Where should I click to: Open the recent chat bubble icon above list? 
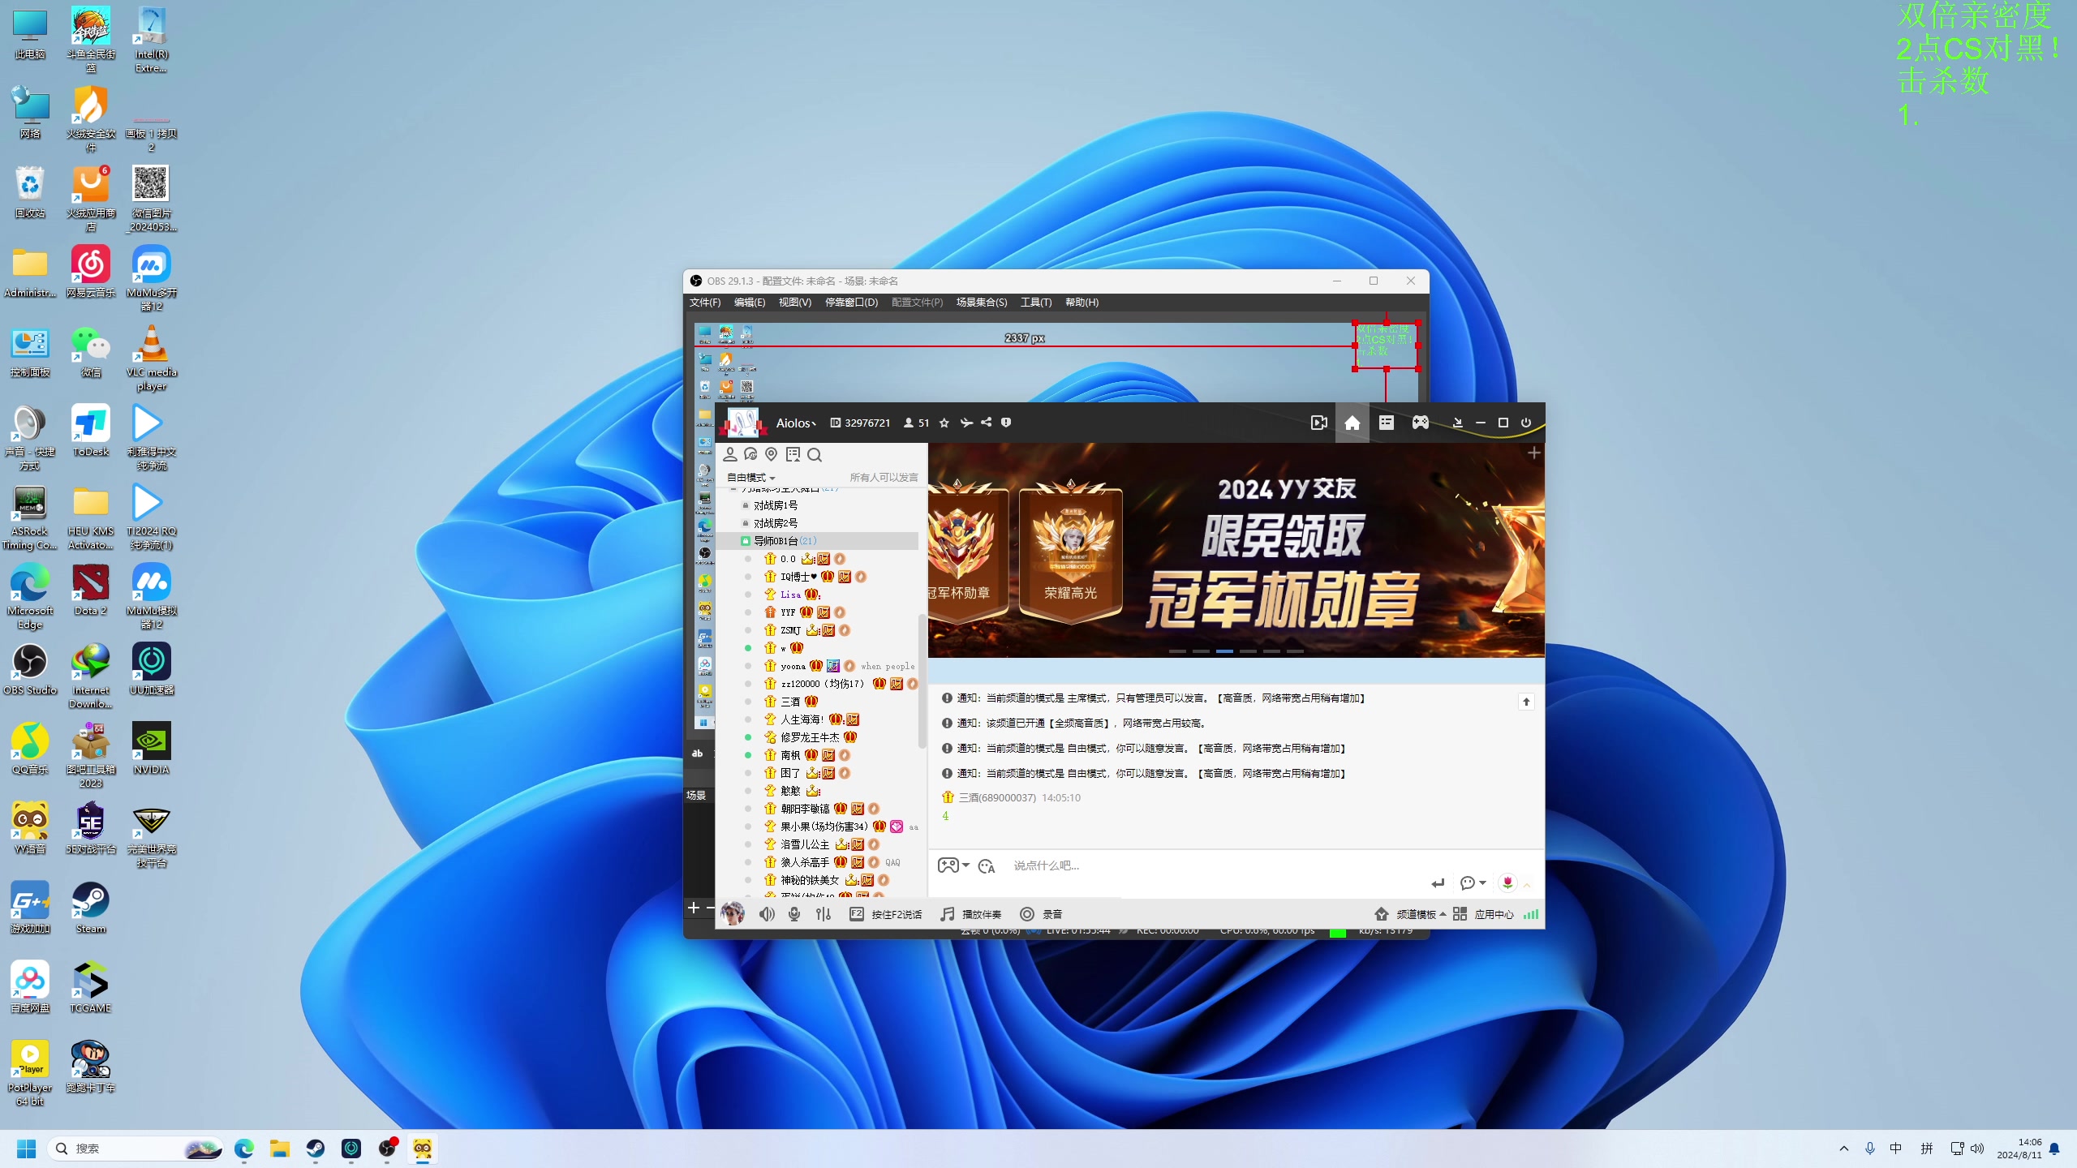750,454
